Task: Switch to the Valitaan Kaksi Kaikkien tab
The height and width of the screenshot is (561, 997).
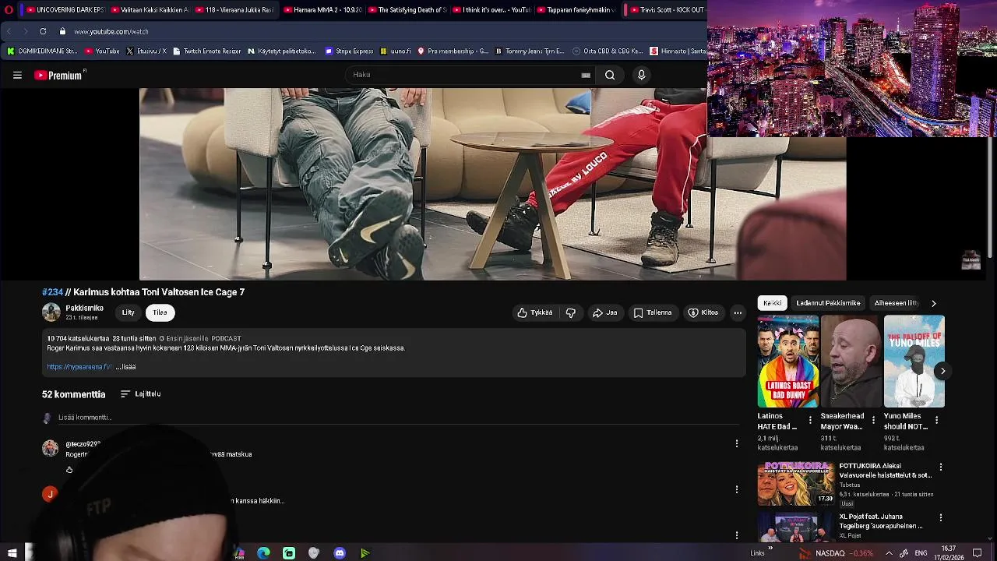Action: (150, 9)
